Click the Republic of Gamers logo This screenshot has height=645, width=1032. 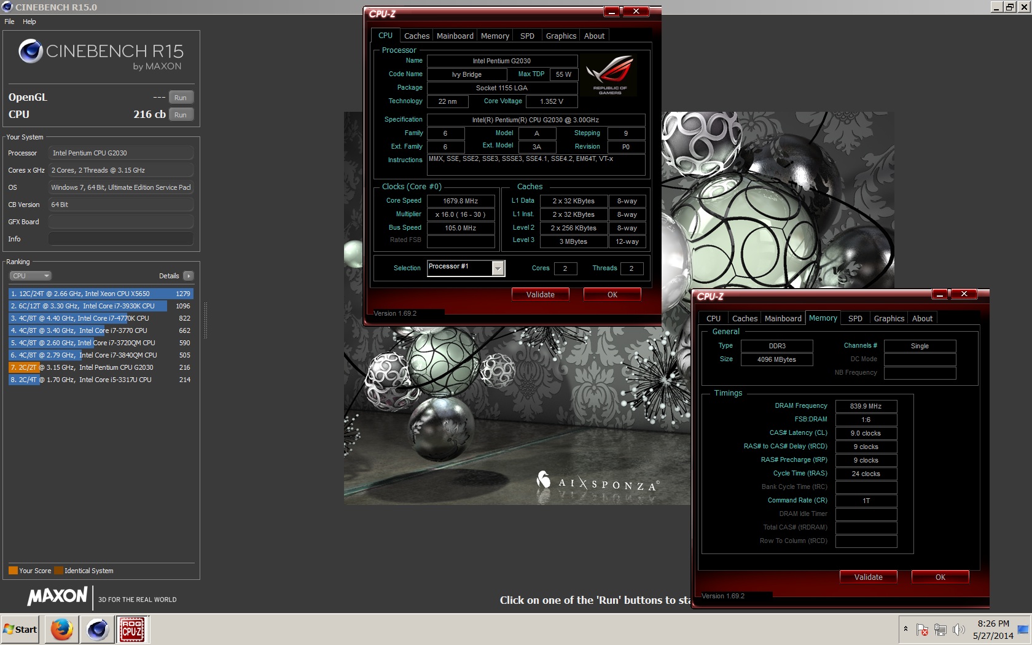[609, 75]
